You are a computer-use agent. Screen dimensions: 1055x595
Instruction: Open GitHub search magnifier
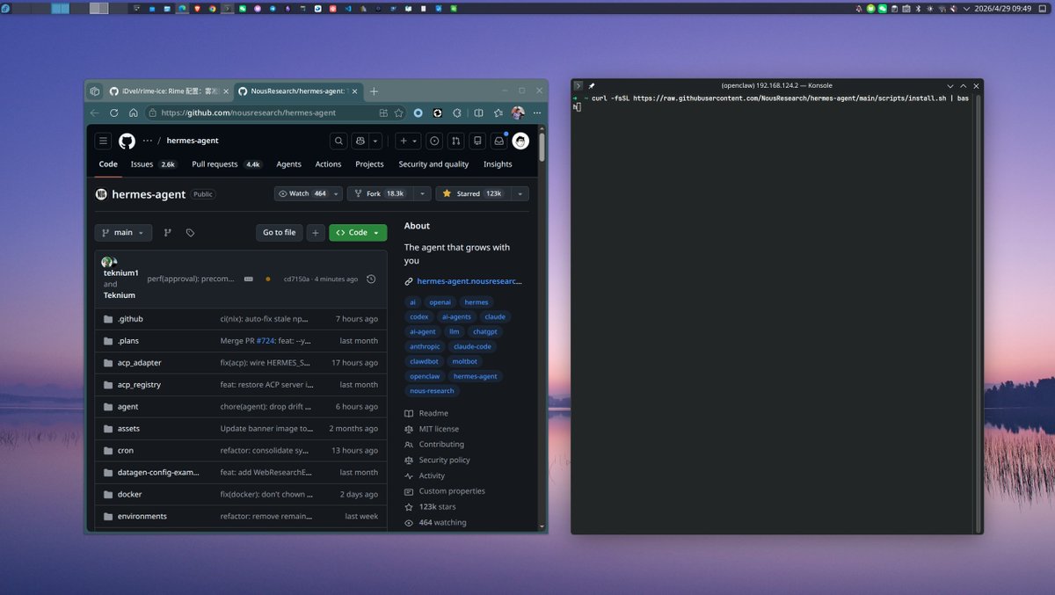click(x=338, y=141)
